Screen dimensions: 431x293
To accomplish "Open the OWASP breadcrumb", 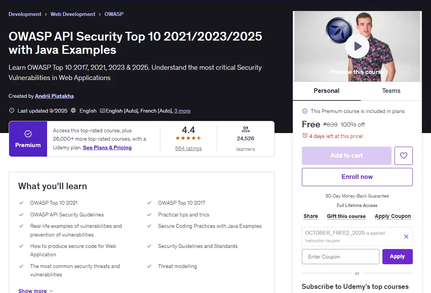I will [114, 14].
